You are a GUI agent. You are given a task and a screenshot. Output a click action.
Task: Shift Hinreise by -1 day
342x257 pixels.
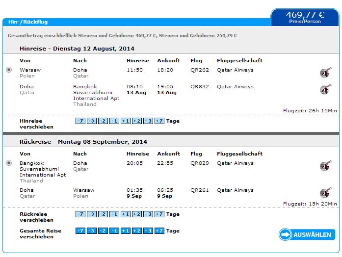(x=114, y=121)
